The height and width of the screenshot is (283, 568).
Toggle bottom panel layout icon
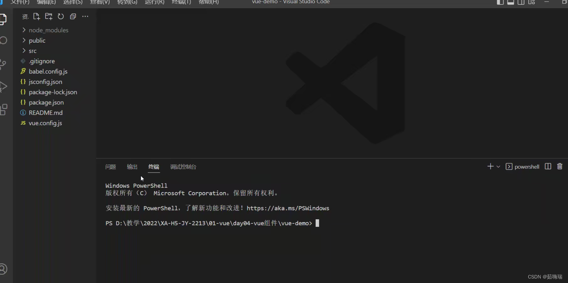[510, 2]
